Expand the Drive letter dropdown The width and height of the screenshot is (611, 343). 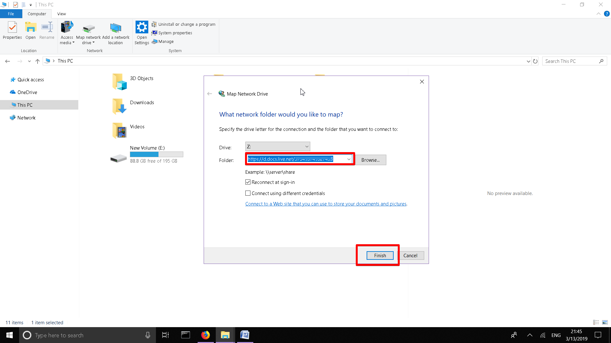point(307,146)
